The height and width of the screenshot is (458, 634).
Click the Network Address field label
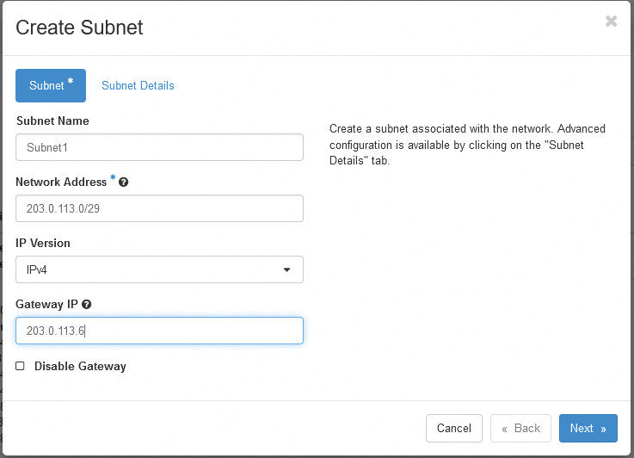click(61, 182)
